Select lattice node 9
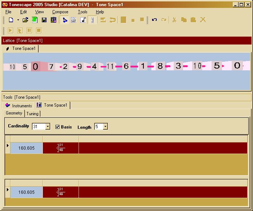253x211 pixels. click(80, 66)
